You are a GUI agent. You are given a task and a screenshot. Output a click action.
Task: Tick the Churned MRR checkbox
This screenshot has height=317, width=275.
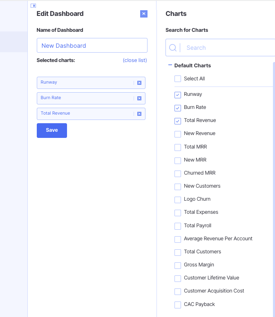178,173
